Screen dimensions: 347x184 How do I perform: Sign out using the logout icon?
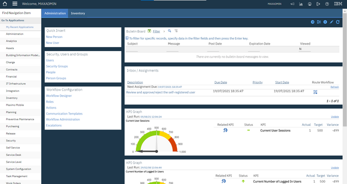[318, 4]
